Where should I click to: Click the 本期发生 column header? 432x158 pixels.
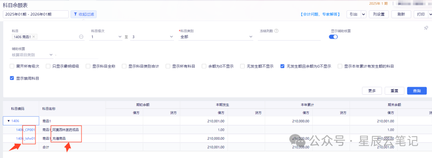click(222, 105)
